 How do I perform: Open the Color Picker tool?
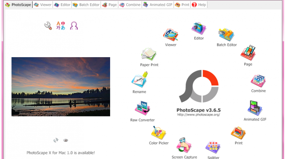click(x=158, y=134)
